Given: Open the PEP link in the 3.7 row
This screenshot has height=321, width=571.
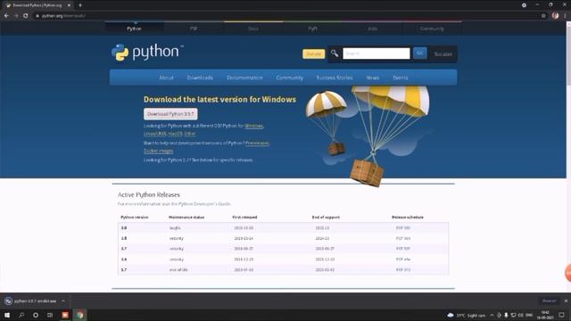Looking at the screenshot, I should (x=402, y=249).
